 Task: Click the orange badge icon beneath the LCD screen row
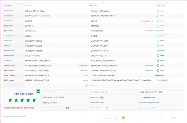[x=86, y=85]
